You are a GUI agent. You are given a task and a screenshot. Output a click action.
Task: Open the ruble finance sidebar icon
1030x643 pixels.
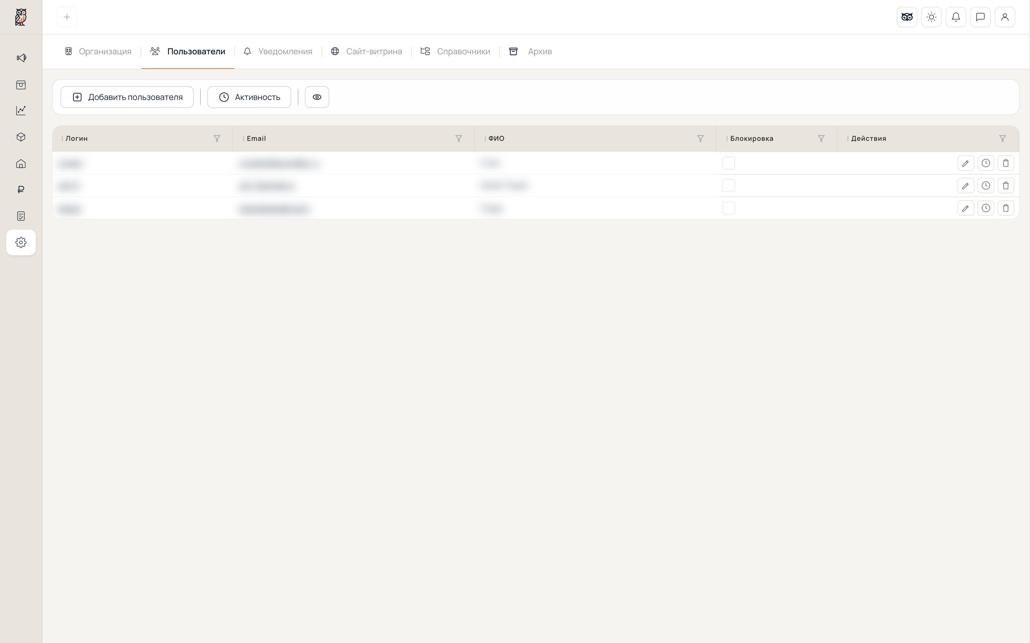21,190
